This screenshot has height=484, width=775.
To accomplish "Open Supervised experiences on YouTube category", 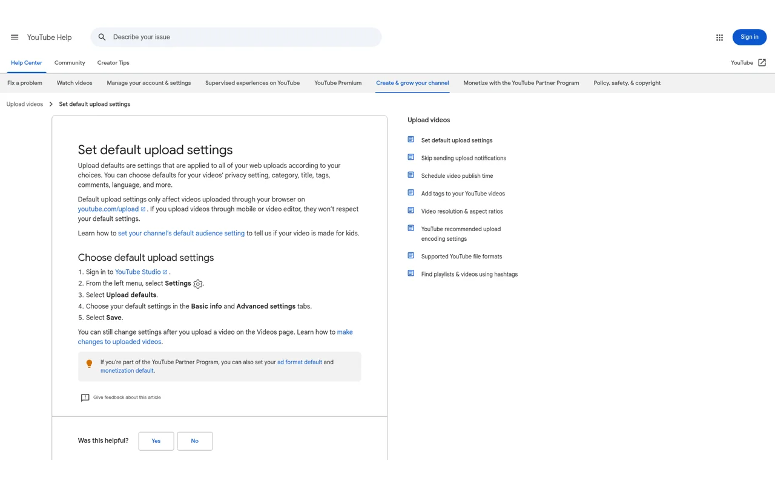I will tap(252, 83).
